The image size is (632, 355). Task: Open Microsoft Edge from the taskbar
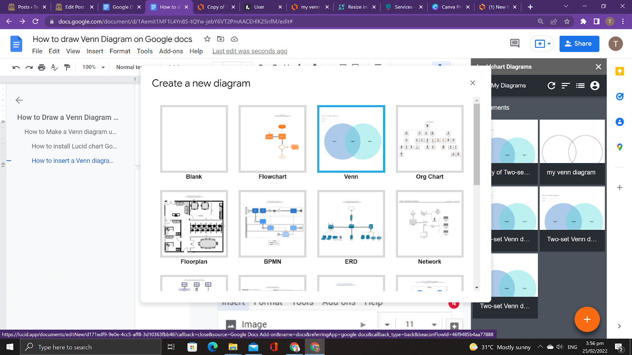pos(213,347)
